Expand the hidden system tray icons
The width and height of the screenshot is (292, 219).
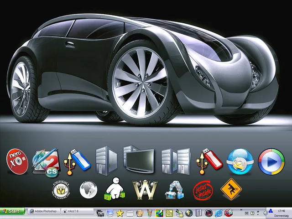point(266,213)
